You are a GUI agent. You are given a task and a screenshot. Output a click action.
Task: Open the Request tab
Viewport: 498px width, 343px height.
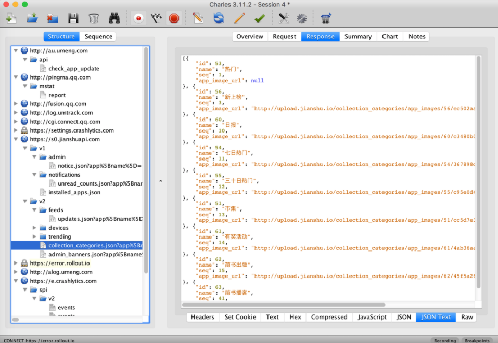pos(284,36)
